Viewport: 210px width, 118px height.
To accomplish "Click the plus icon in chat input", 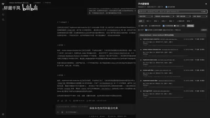I will (x=58, y=112).
